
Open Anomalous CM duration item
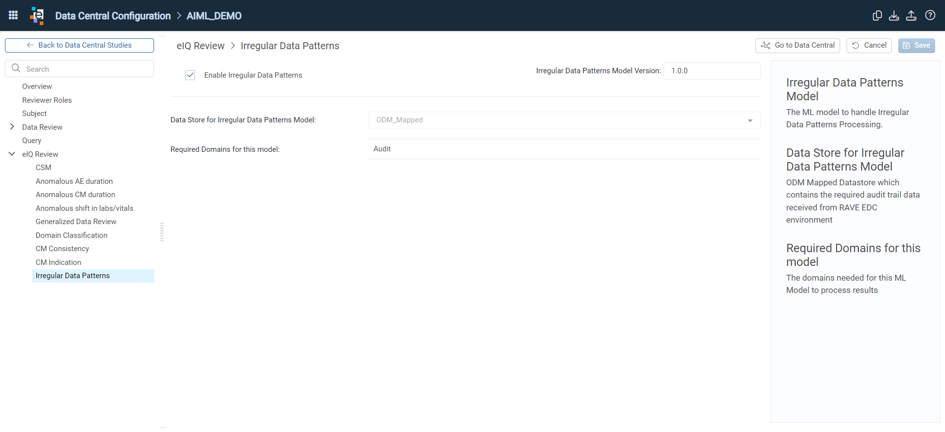tap(75, 195)
